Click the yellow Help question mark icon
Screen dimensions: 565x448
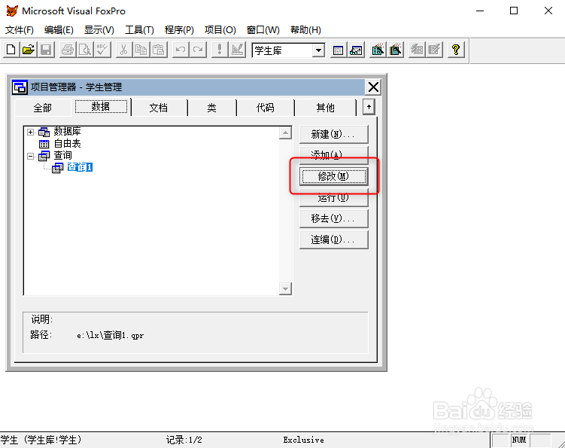pyautogui.click(x=456, y=50)
